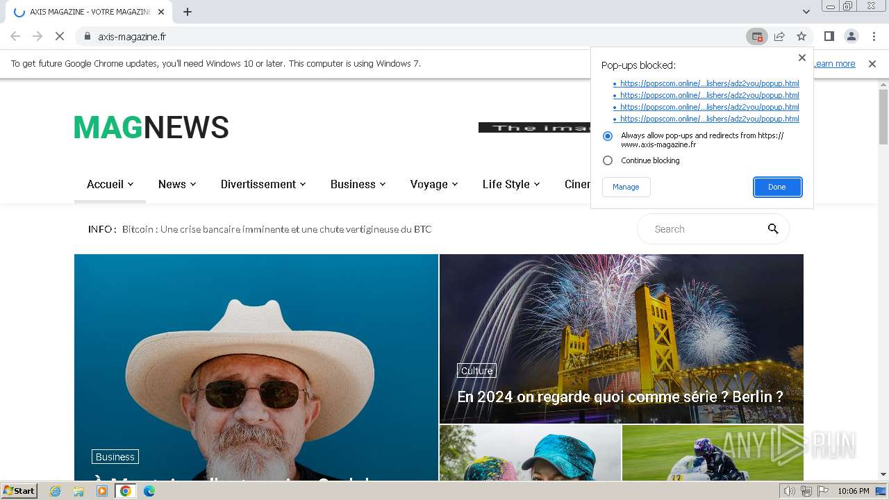
Task: Bookmark this page with star icon
Action: [x=801, y=36]
